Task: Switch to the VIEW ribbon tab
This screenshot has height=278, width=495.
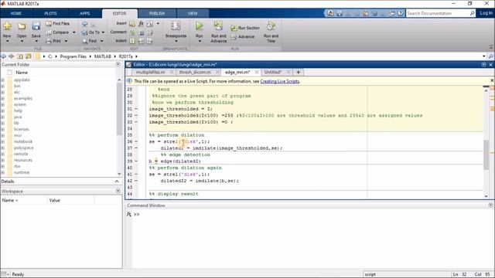Action: (x=193, y=14)
